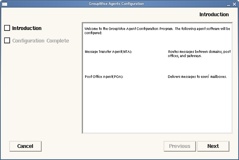The width and height of the screenshot is (239, 160).
Task: Toggle the Introduction step checkbox
Action: (x=7, y=28)
